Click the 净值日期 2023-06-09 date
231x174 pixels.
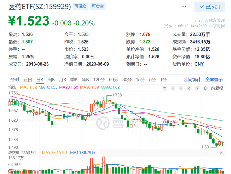(98, 64)
